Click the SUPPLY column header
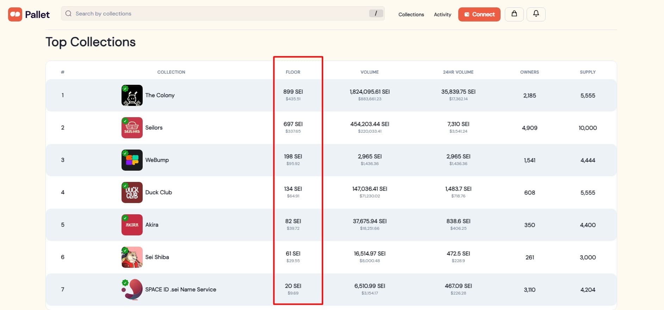Viewport: 664px width, 310px height. click(x=588, y=72)
